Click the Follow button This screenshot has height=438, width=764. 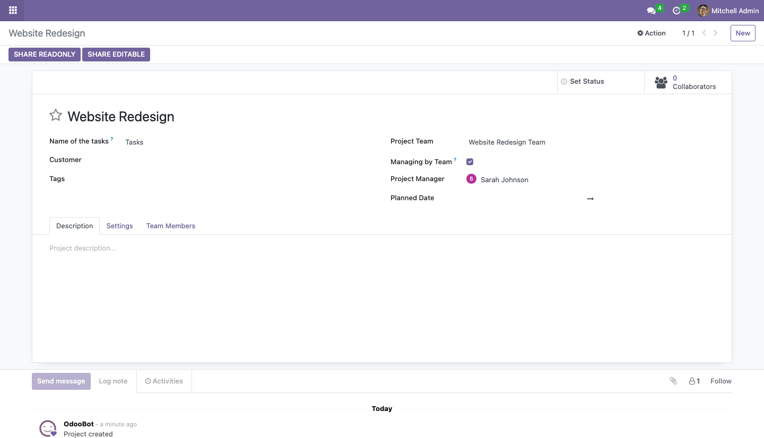(721, 381)
